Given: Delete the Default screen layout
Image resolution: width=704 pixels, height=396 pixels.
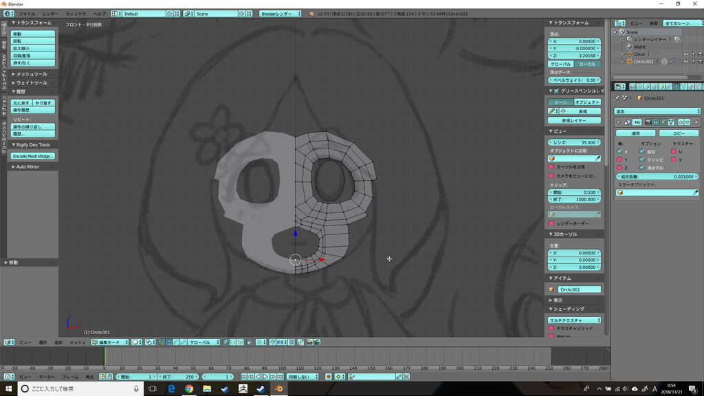Looking at the screenshot, I should click(177, 14).
